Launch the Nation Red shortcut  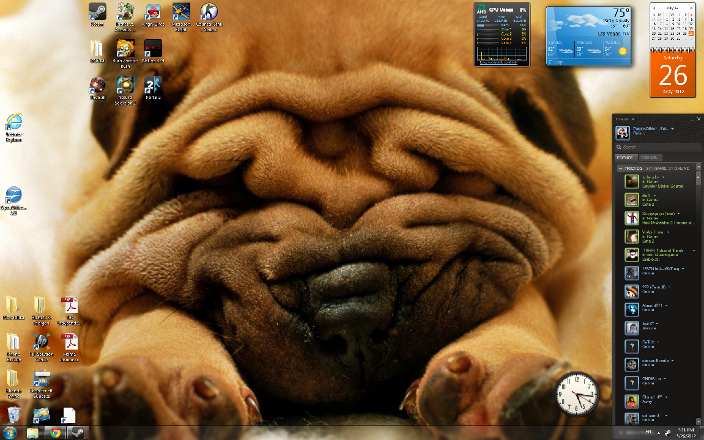pos(153,51)
